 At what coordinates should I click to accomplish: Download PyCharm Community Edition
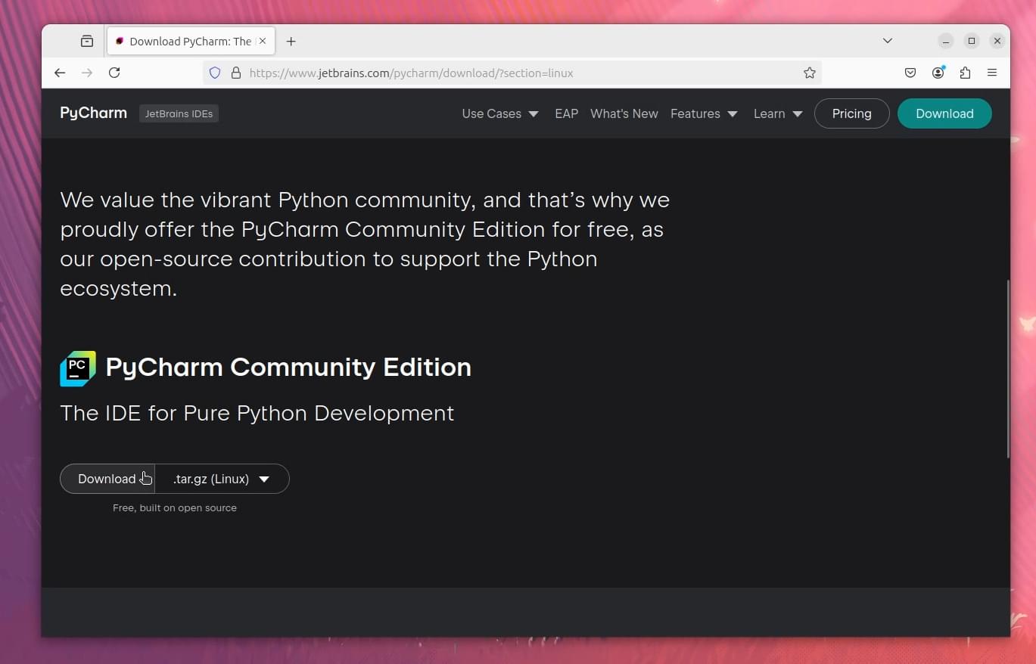107,479
